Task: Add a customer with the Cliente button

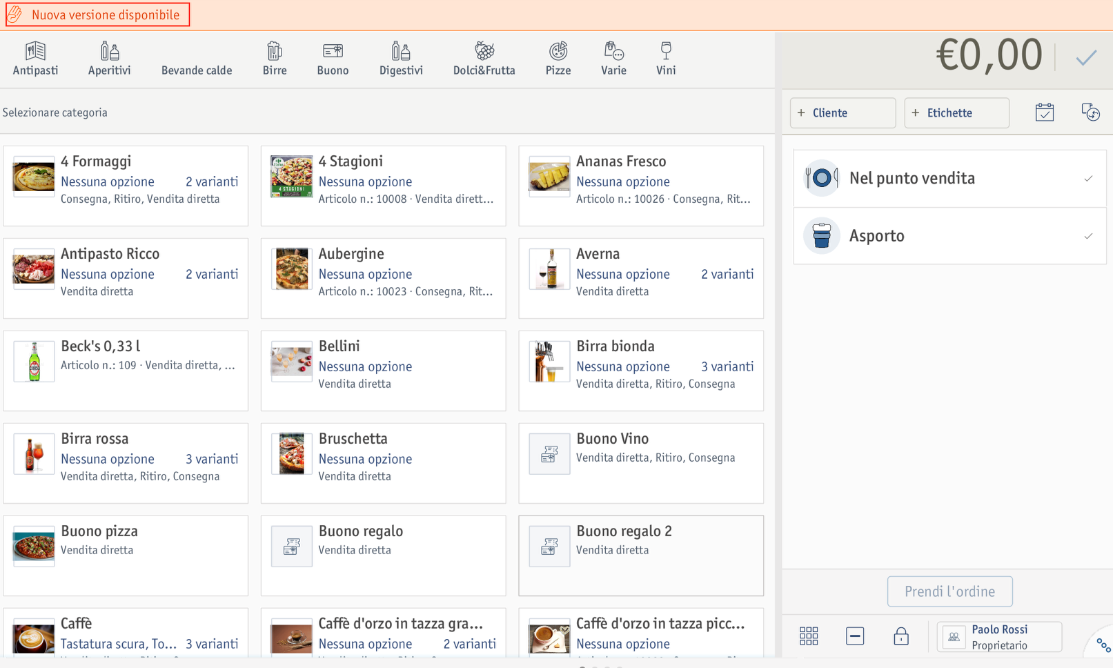Action: coord(843,112)
